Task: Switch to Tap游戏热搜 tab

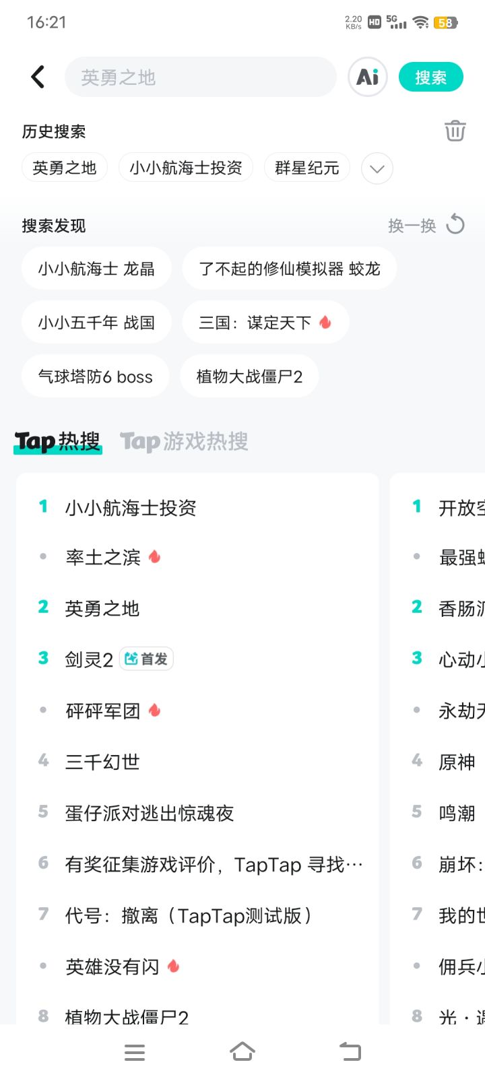Action: coord(184,441)
